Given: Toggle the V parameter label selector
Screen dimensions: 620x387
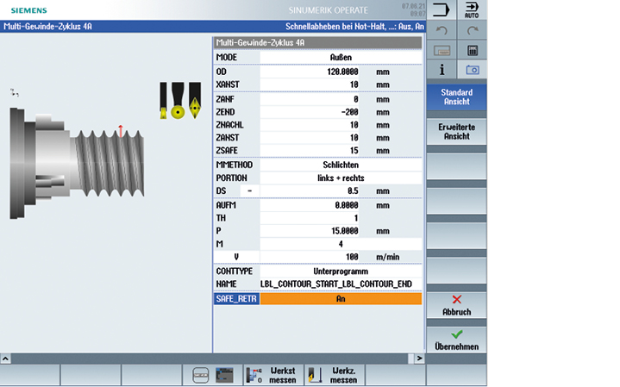Looking at the screenshot, I should (236, 257).
